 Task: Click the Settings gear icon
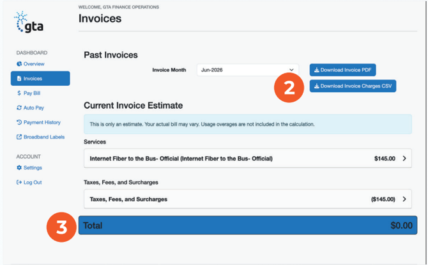19,168
